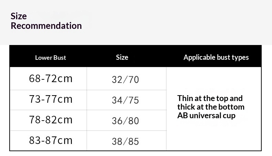Choose the 83-87cm lower bust cell

click(51, 141)
